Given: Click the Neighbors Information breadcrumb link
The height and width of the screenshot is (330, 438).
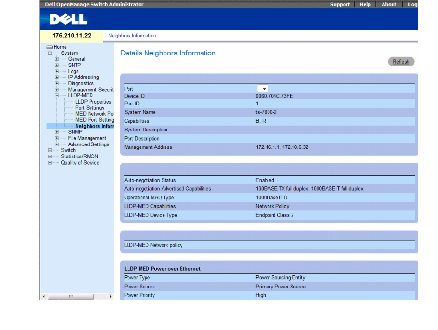Looking at the screenshot, I should [x=132, y=36].
